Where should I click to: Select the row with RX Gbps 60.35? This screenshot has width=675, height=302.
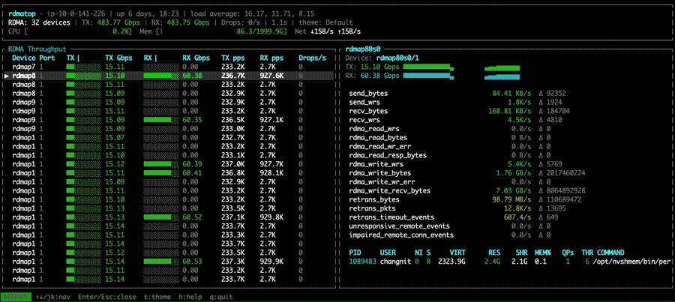point(168,120)
